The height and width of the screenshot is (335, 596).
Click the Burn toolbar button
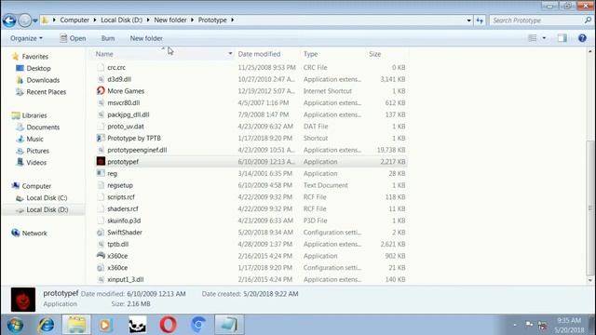tap(108, 38)
